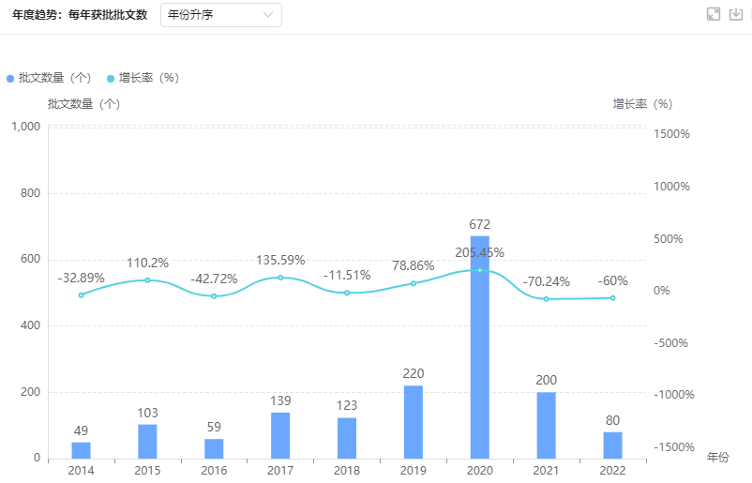This screenshot has width=752, height=483.
Task: Click the 2017 bar labeled 139
Action: [x=280, y=435]
